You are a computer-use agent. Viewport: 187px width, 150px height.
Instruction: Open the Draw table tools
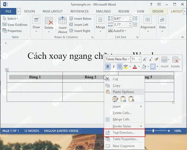(36, 24)
